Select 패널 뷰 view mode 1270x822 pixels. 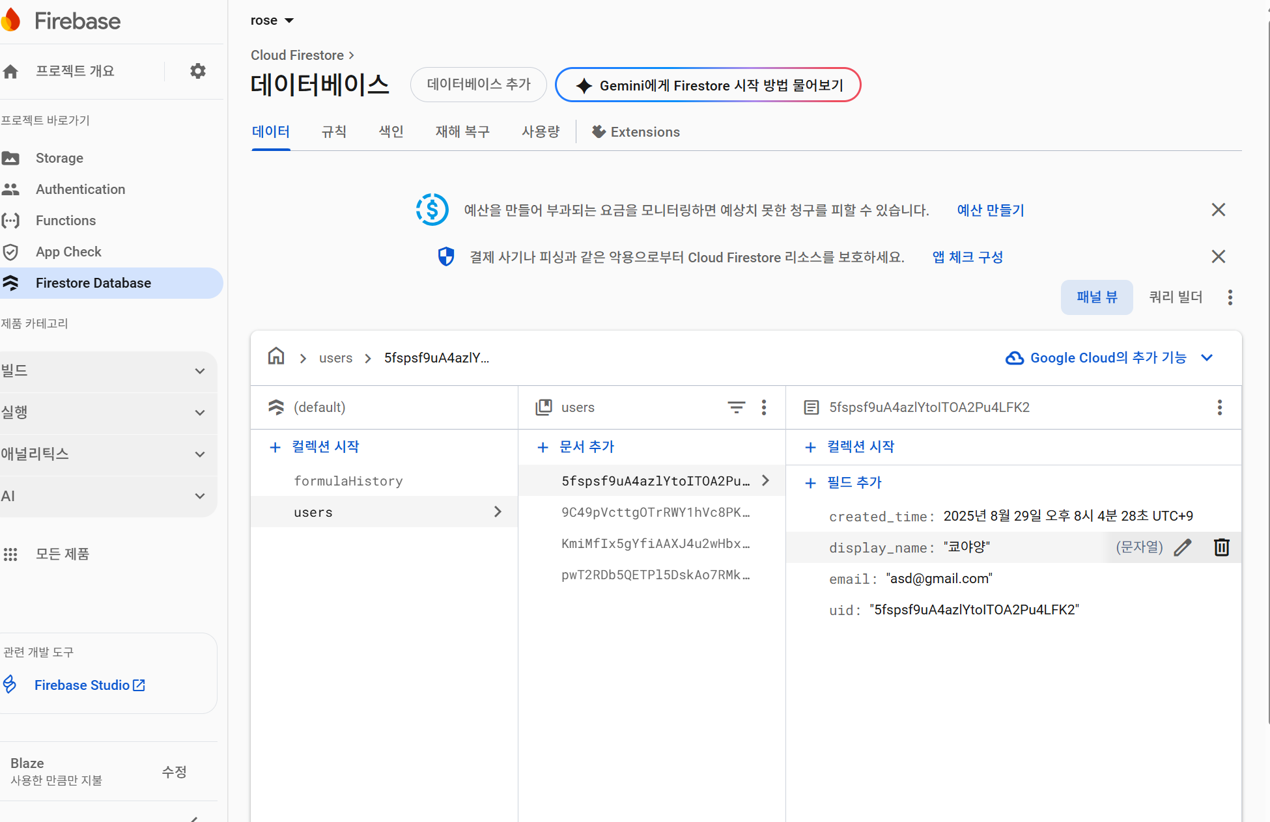1097,297
